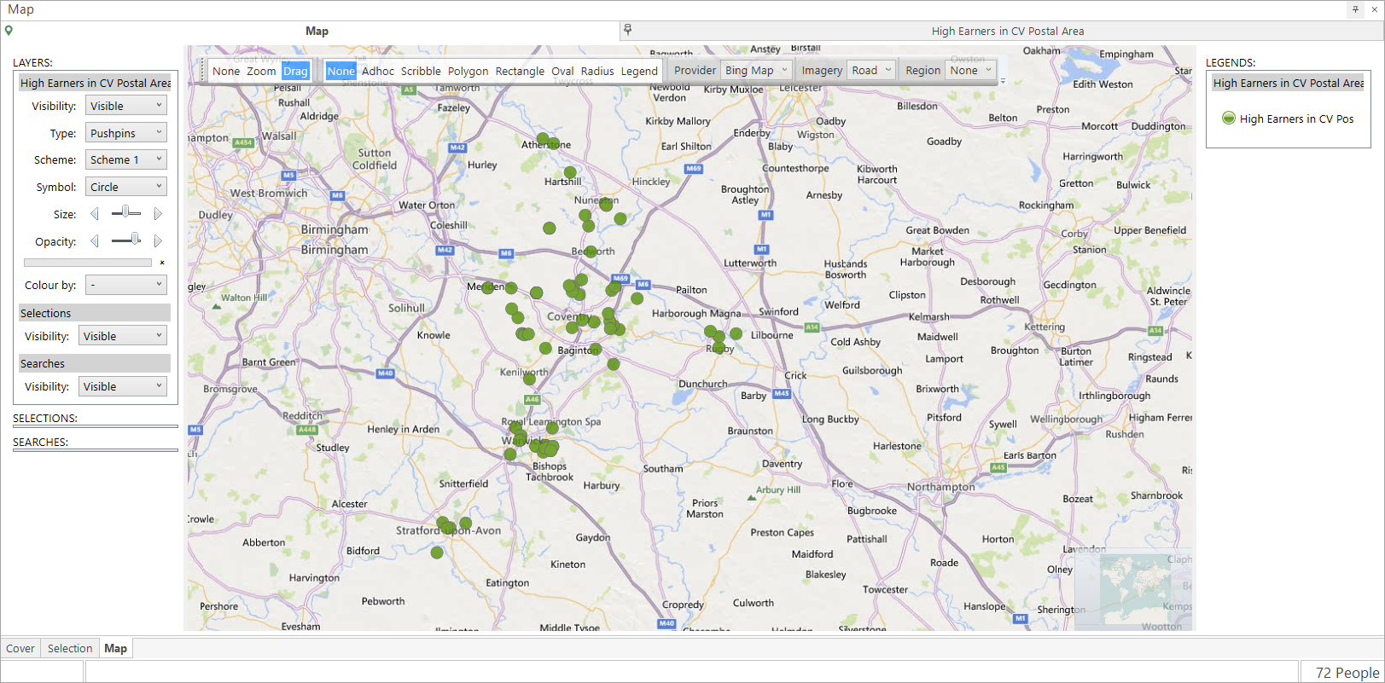Click the Opacity increase right arrow
1385x683 pixels.
[157, 241]
